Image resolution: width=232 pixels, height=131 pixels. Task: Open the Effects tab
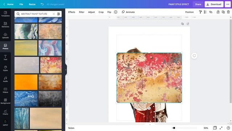pos(72,12)
